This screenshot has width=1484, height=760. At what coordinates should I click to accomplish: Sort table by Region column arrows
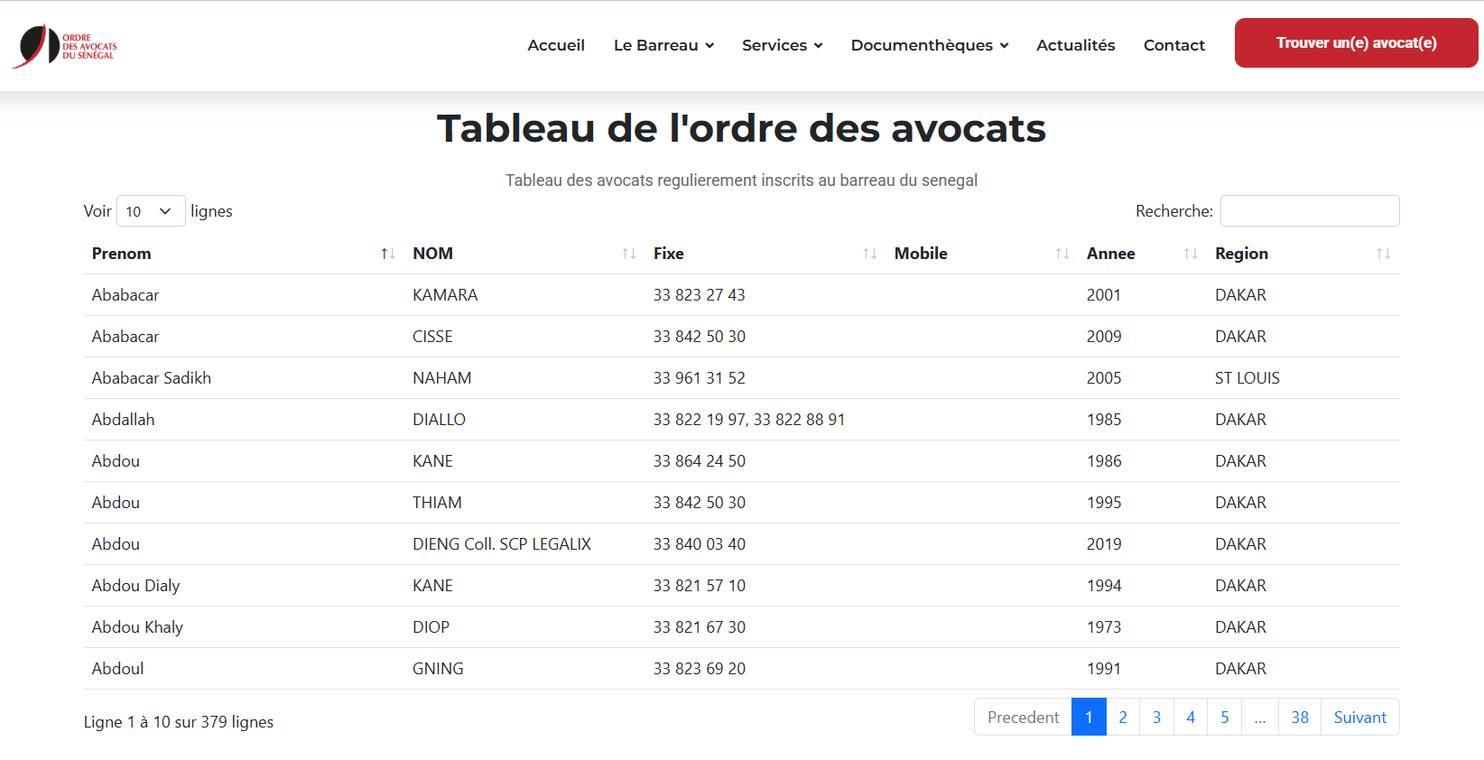(1383, 254)
